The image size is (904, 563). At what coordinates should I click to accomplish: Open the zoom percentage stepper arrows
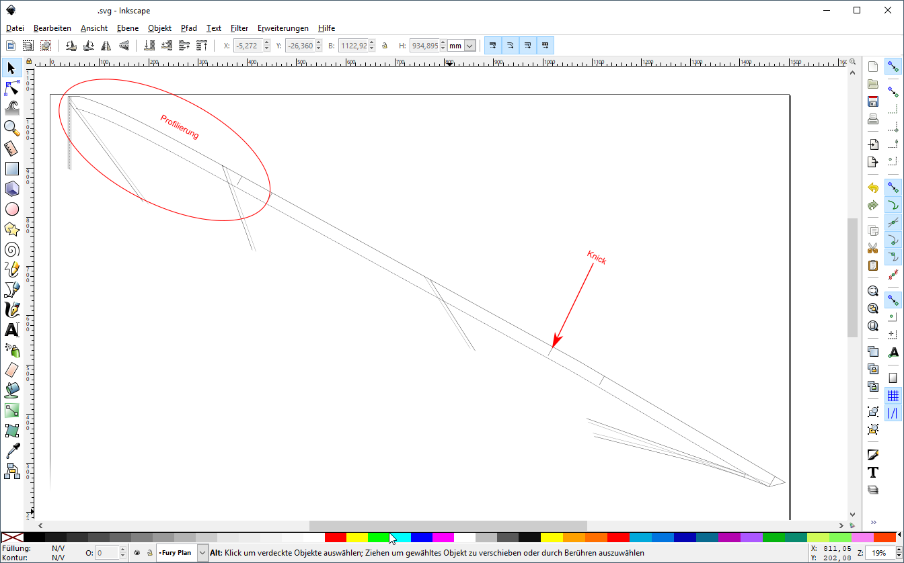(x=898, y=553)
